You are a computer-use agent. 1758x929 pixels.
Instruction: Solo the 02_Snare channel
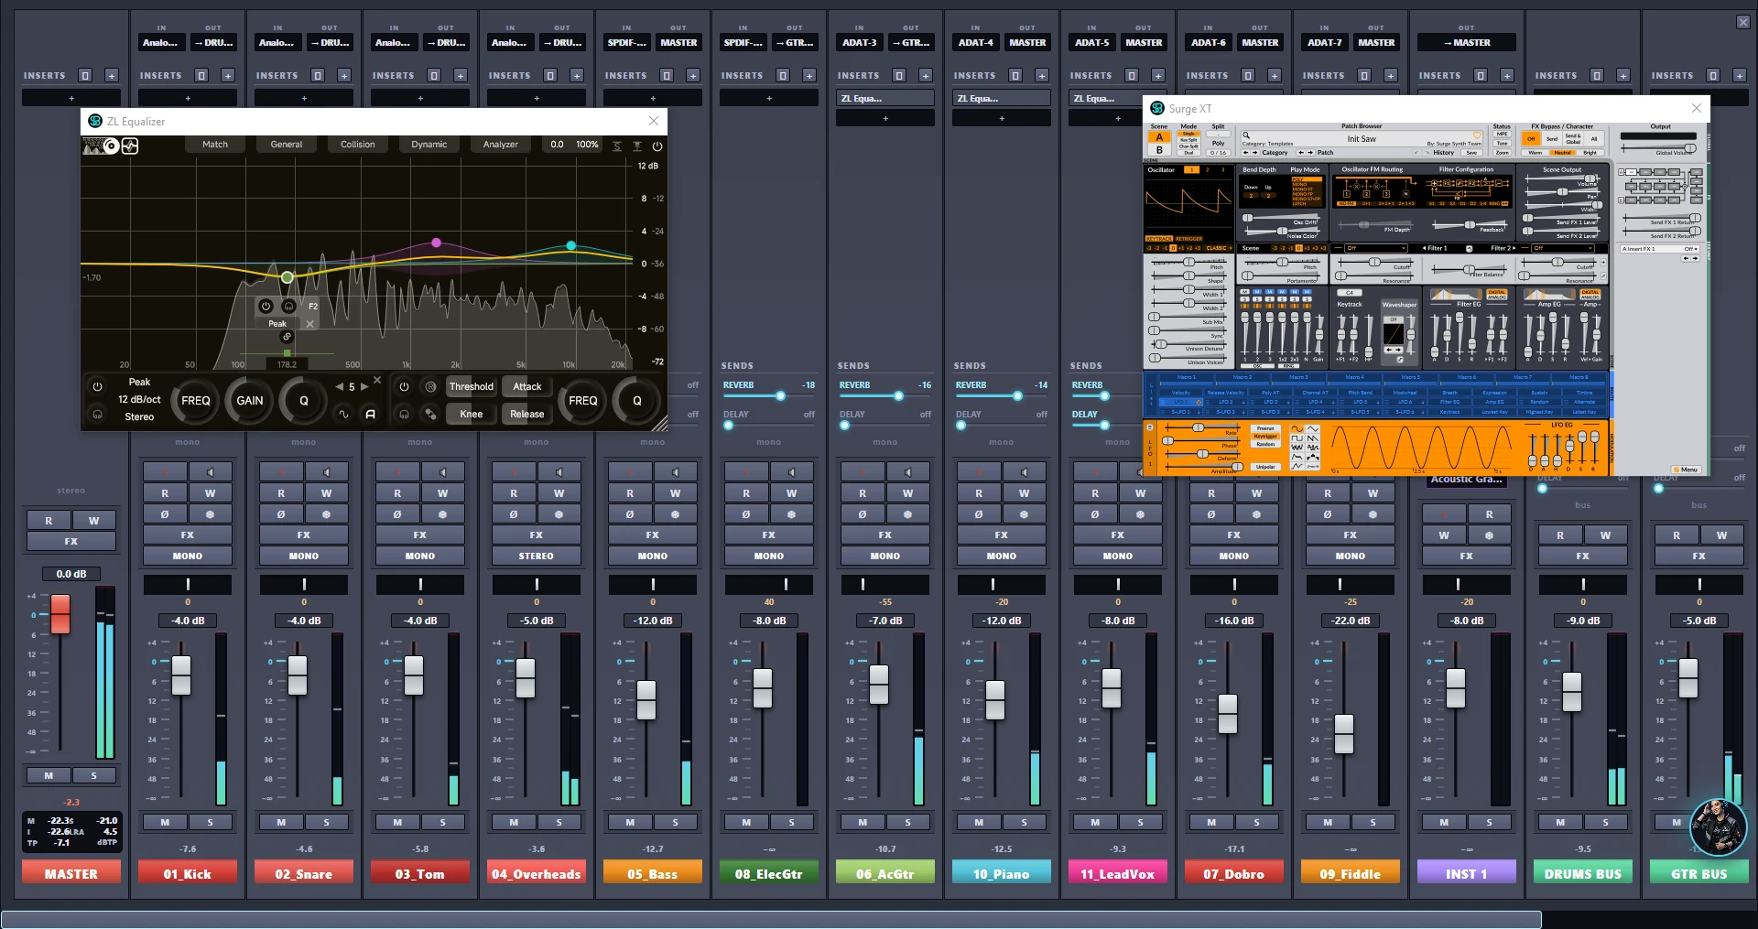(326, 822)
